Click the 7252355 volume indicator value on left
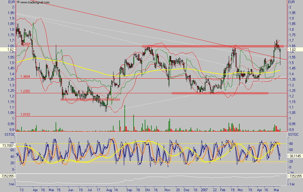 [8, 176]
